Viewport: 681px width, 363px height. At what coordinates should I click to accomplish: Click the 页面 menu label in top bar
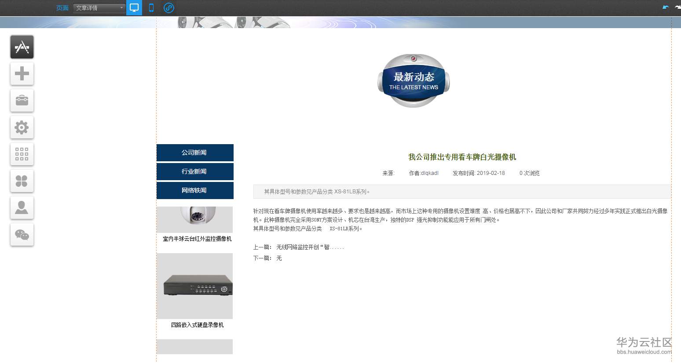pos(62,7)
